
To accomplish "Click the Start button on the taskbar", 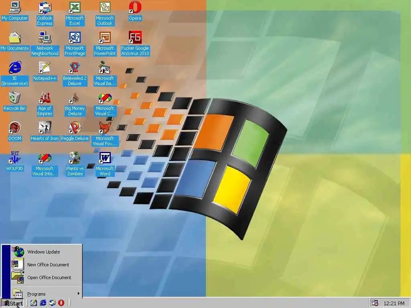I will (x=12, y=303).
